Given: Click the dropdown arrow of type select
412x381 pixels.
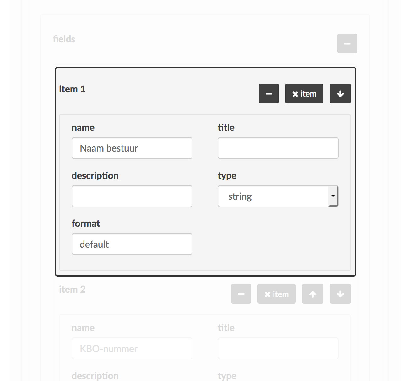Looking at the screenshot, I should pos(333,196).
